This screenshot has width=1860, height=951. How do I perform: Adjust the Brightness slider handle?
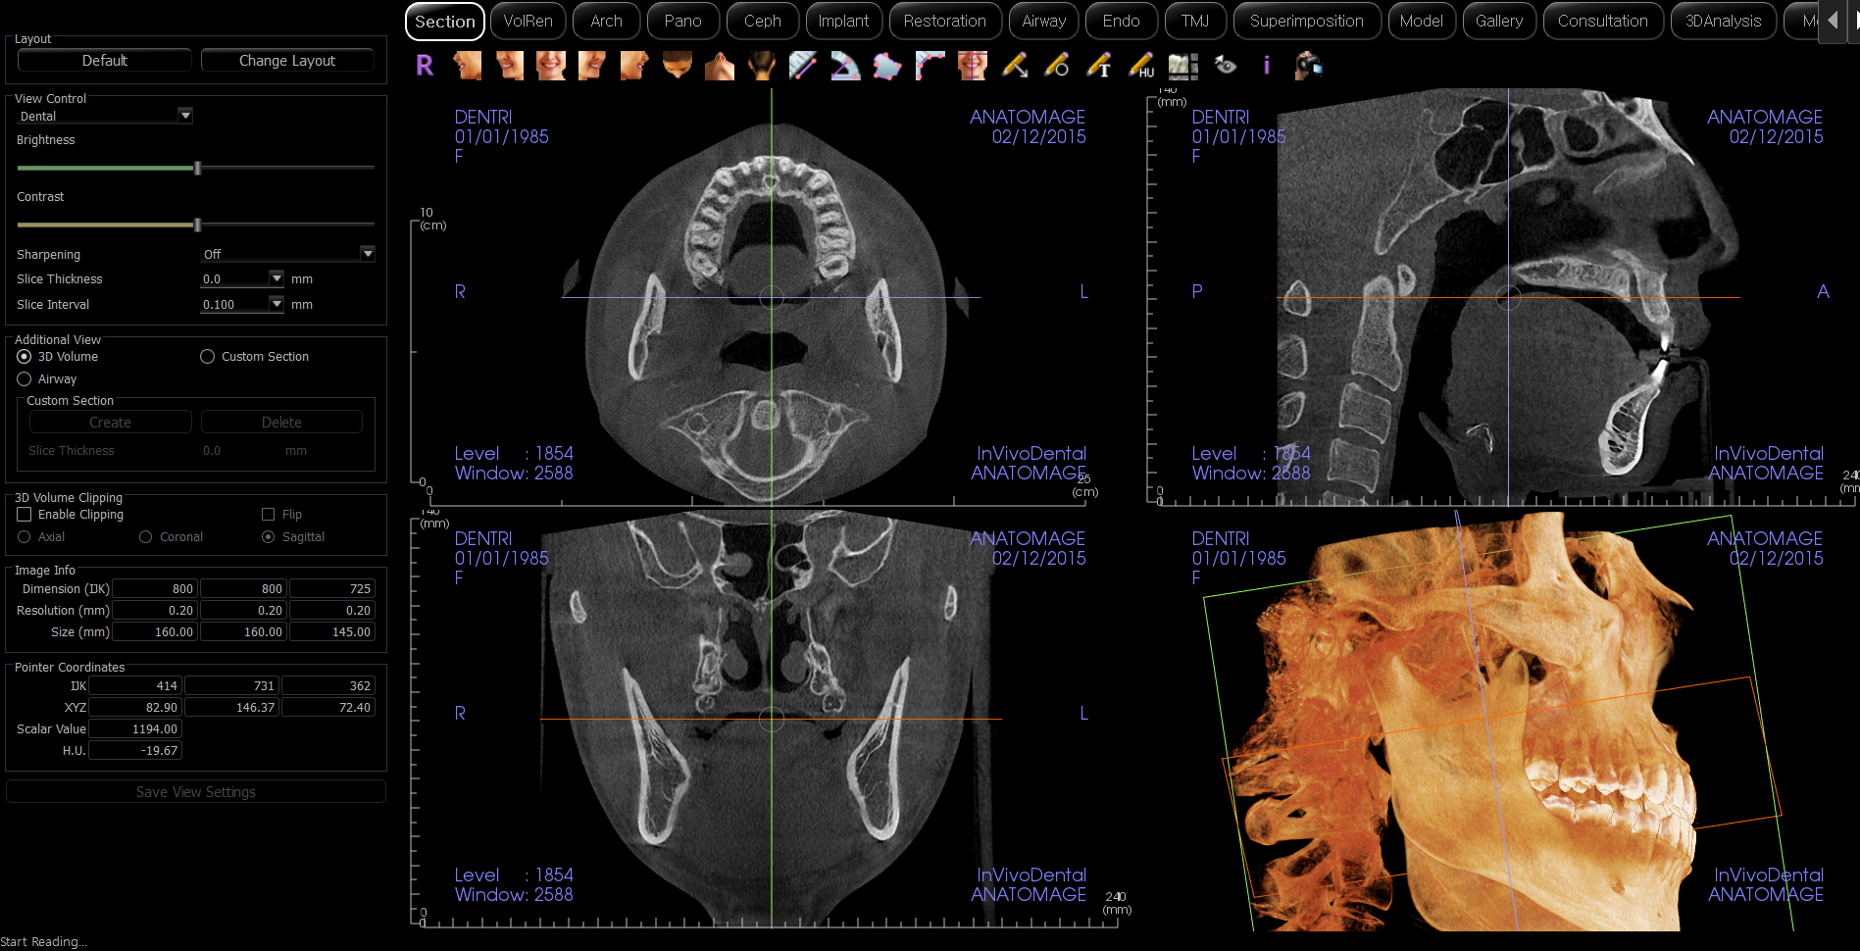[x=198, y=168]
